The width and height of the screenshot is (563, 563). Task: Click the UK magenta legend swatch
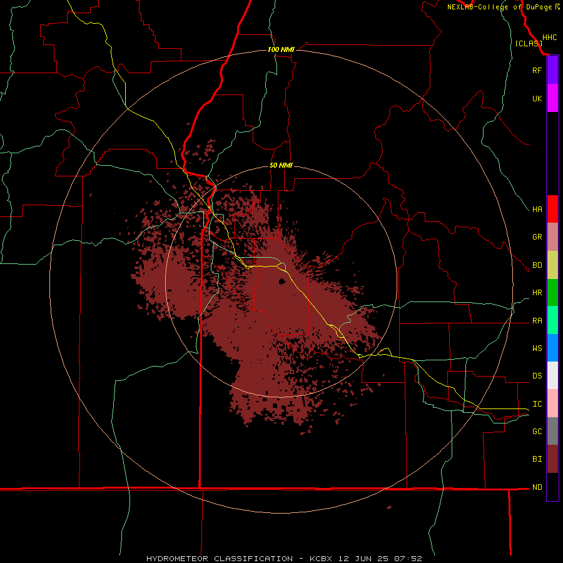pos(552,98)
